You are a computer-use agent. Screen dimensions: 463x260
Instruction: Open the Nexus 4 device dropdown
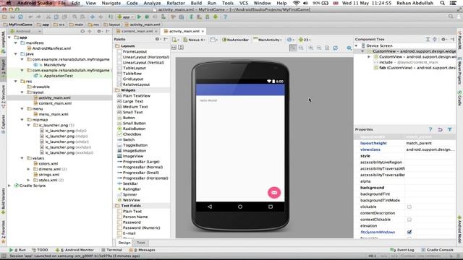point(194,40)
